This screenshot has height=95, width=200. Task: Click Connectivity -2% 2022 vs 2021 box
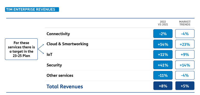163,34
